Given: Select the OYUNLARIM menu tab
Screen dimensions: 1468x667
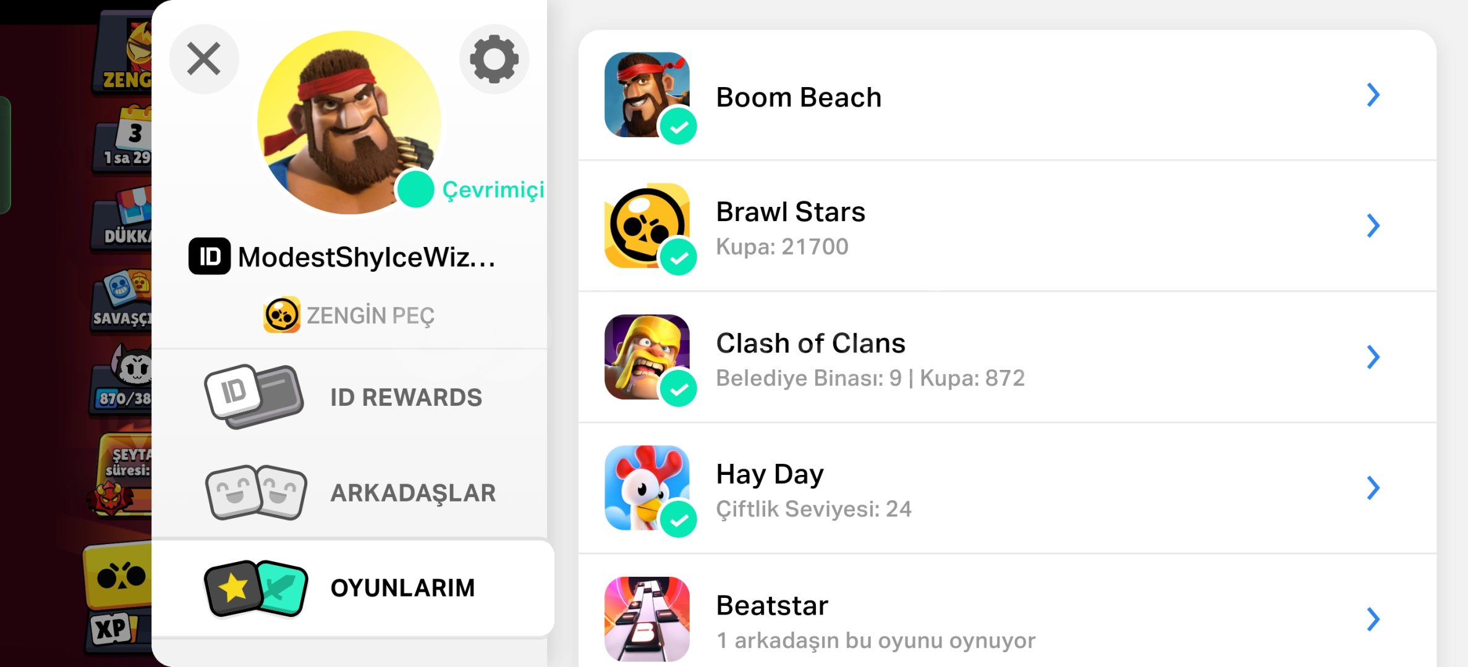Looking at the screenshot, I should [x=352, y=588].
